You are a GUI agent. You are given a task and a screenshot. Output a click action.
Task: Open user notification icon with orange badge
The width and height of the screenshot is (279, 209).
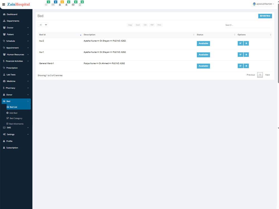pyautogui.click(x=60, y=4)
